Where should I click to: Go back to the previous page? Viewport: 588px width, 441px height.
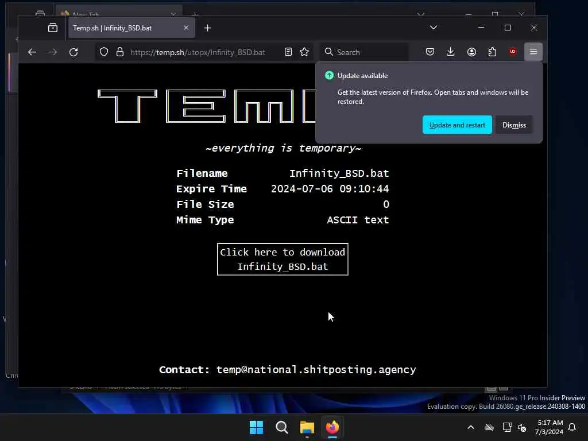tap(32, 52)
